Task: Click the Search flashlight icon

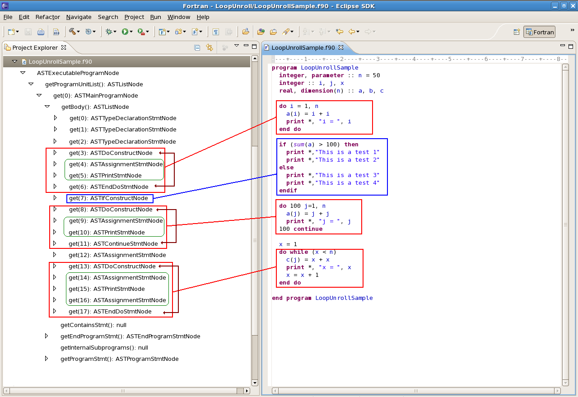Action: click(285, 32)
